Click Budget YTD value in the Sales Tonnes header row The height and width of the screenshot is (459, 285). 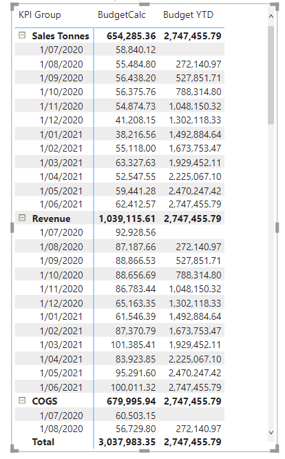[193, 36]
